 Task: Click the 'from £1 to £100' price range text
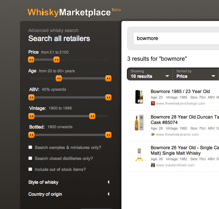click(x=55, y=52)
